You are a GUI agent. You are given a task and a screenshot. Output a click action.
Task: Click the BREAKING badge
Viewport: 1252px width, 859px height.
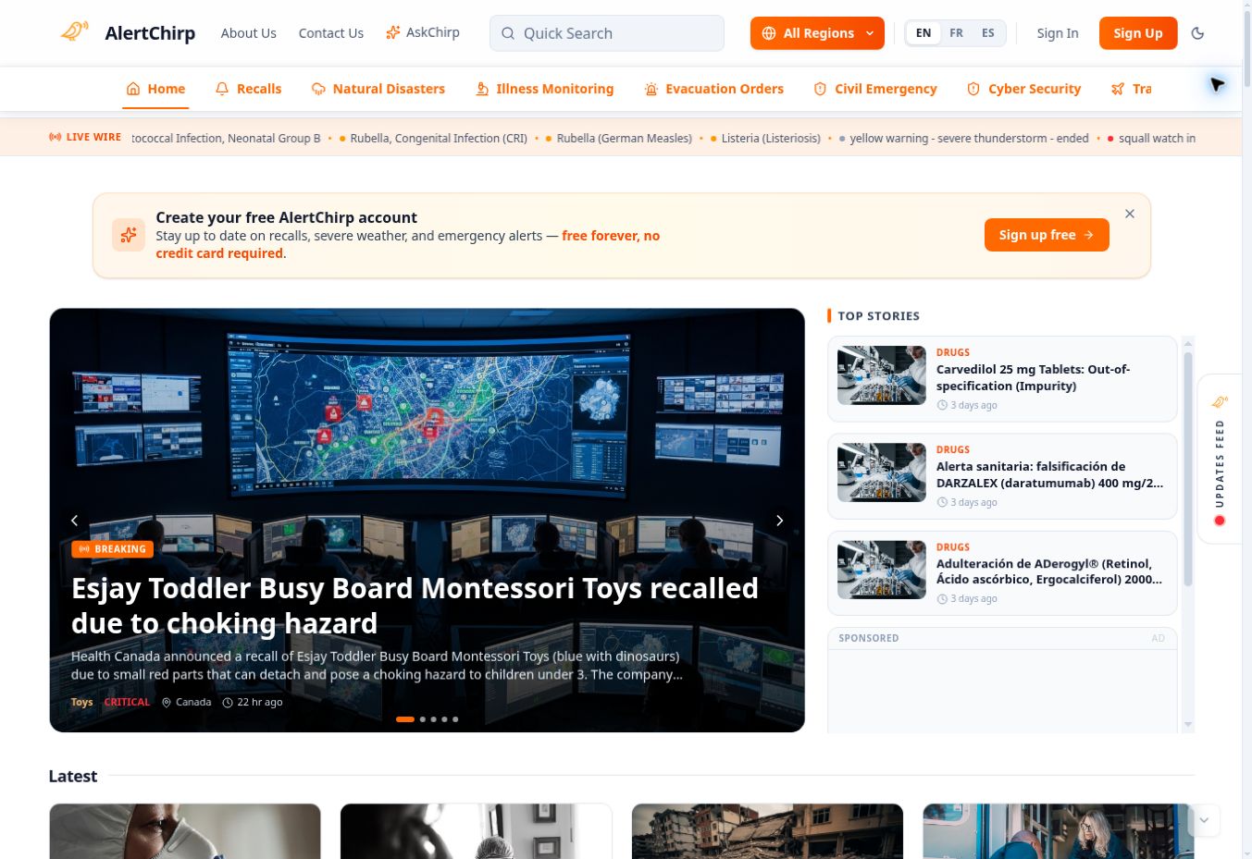pyautogui.click(x=113, y=549)
